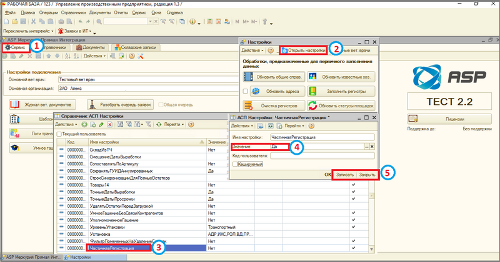The height and width of the screenshot is (262, 500).
Task: Click the Print printer icon
Action: pos(61,22)
